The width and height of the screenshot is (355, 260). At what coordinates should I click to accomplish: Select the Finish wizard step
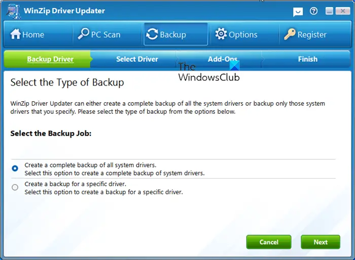coord(307,59)
